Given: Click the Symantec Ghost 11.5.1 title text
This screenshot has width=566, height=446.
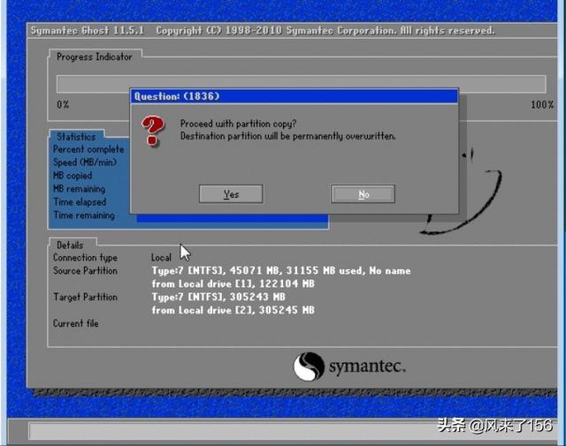Looking at the screenshot, I should coord(88,31).
